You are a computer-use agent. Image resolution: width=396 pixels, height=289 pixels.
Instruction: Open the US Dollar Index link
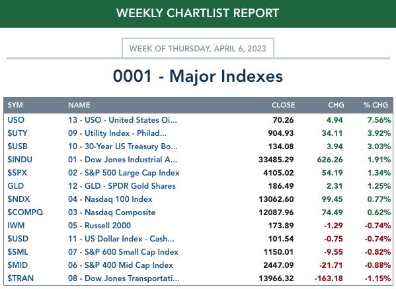(x=121, y=239)
